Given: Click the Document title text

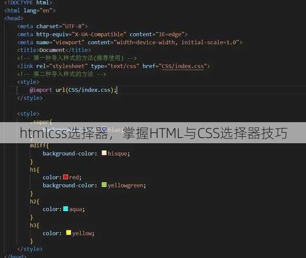Looking at the screenshot, I should (x=52, y=50).
